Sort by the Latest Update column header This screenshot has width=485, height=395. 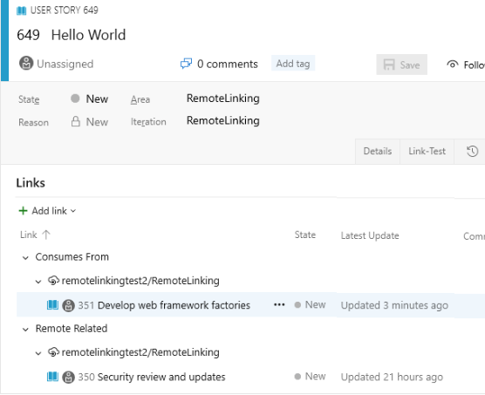370,235
